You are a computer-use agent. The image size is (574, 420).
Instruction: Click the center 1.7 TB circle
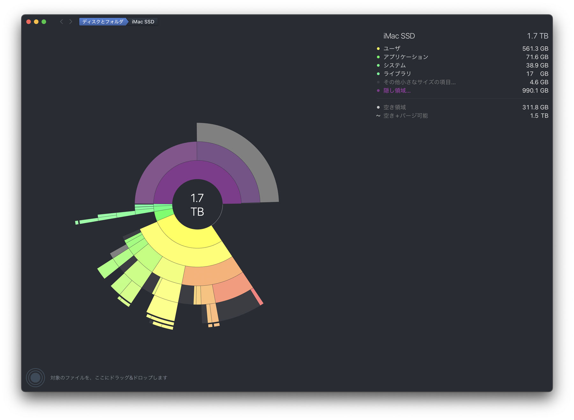(x=197, y=204)
